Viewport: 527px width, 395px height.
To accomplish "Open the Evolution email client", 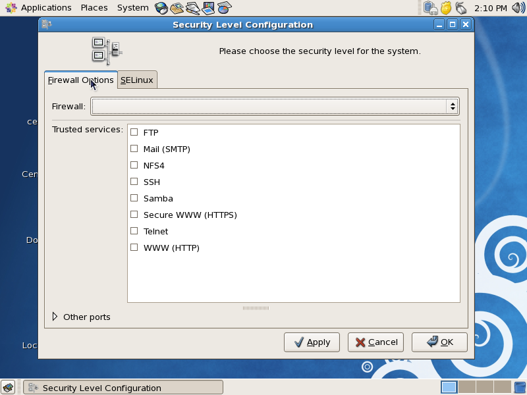I will coord(176,7).
